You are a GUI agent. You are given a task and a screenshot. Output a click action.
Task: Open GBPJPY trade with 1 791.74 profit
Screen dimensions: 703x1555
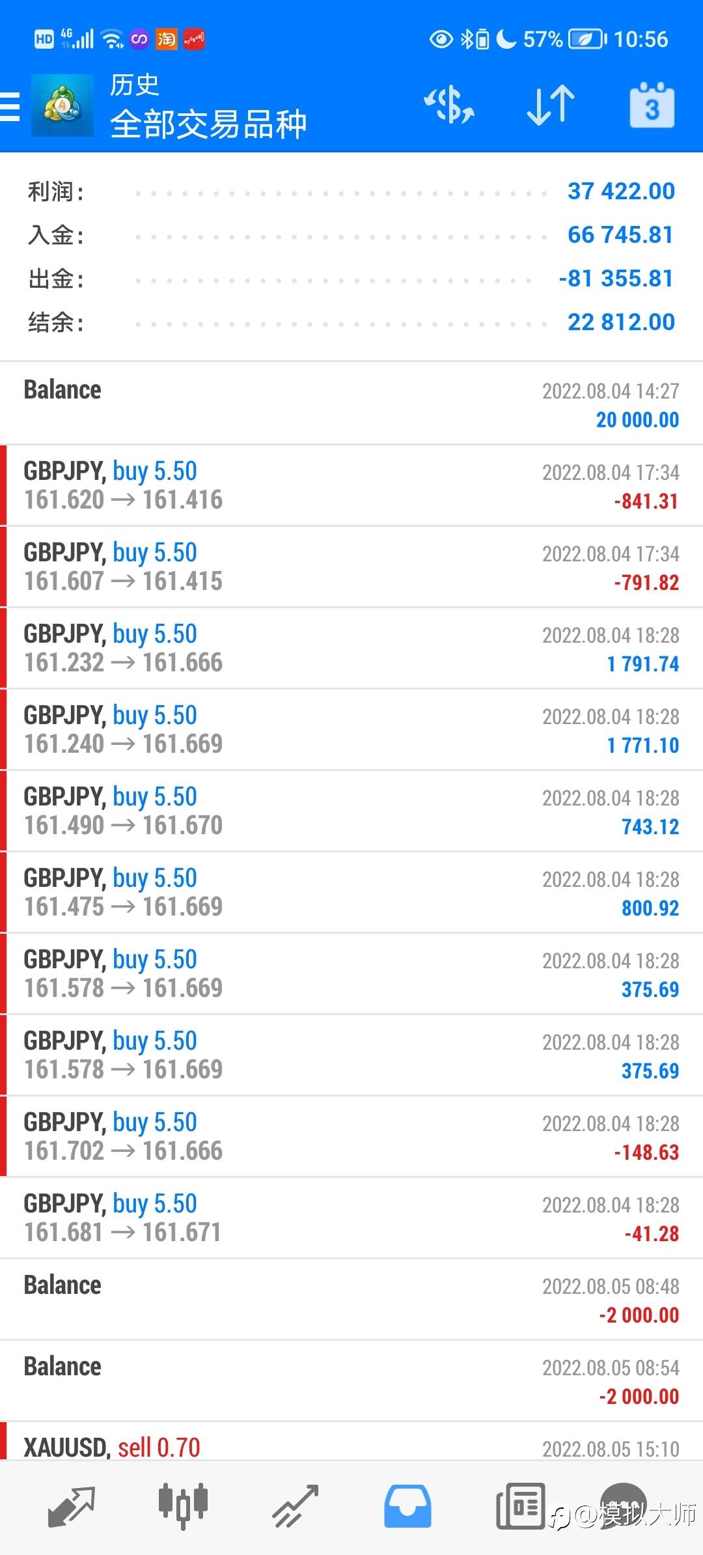351,648
